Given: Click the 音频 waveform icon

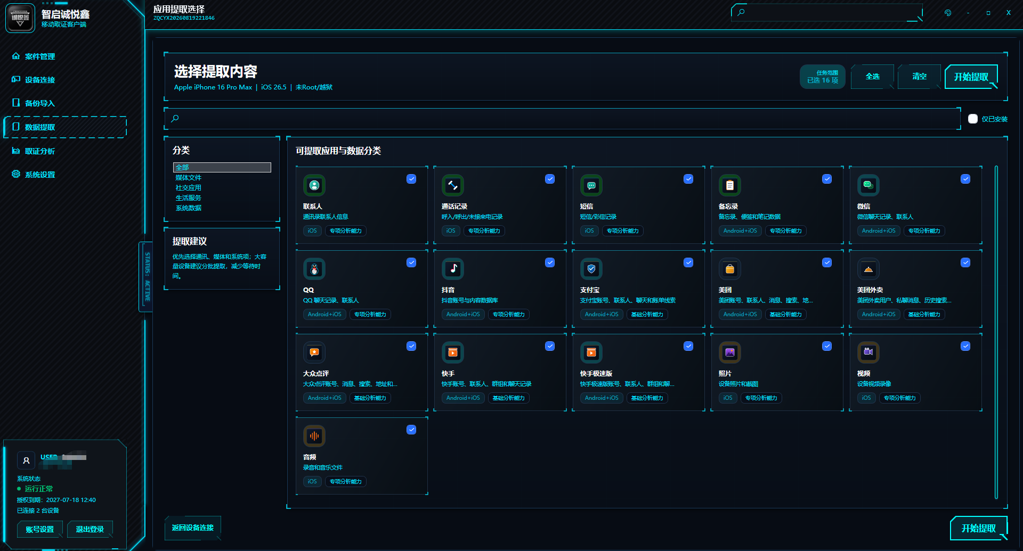Looking at the screenshot, I should [x=314, y=436].
